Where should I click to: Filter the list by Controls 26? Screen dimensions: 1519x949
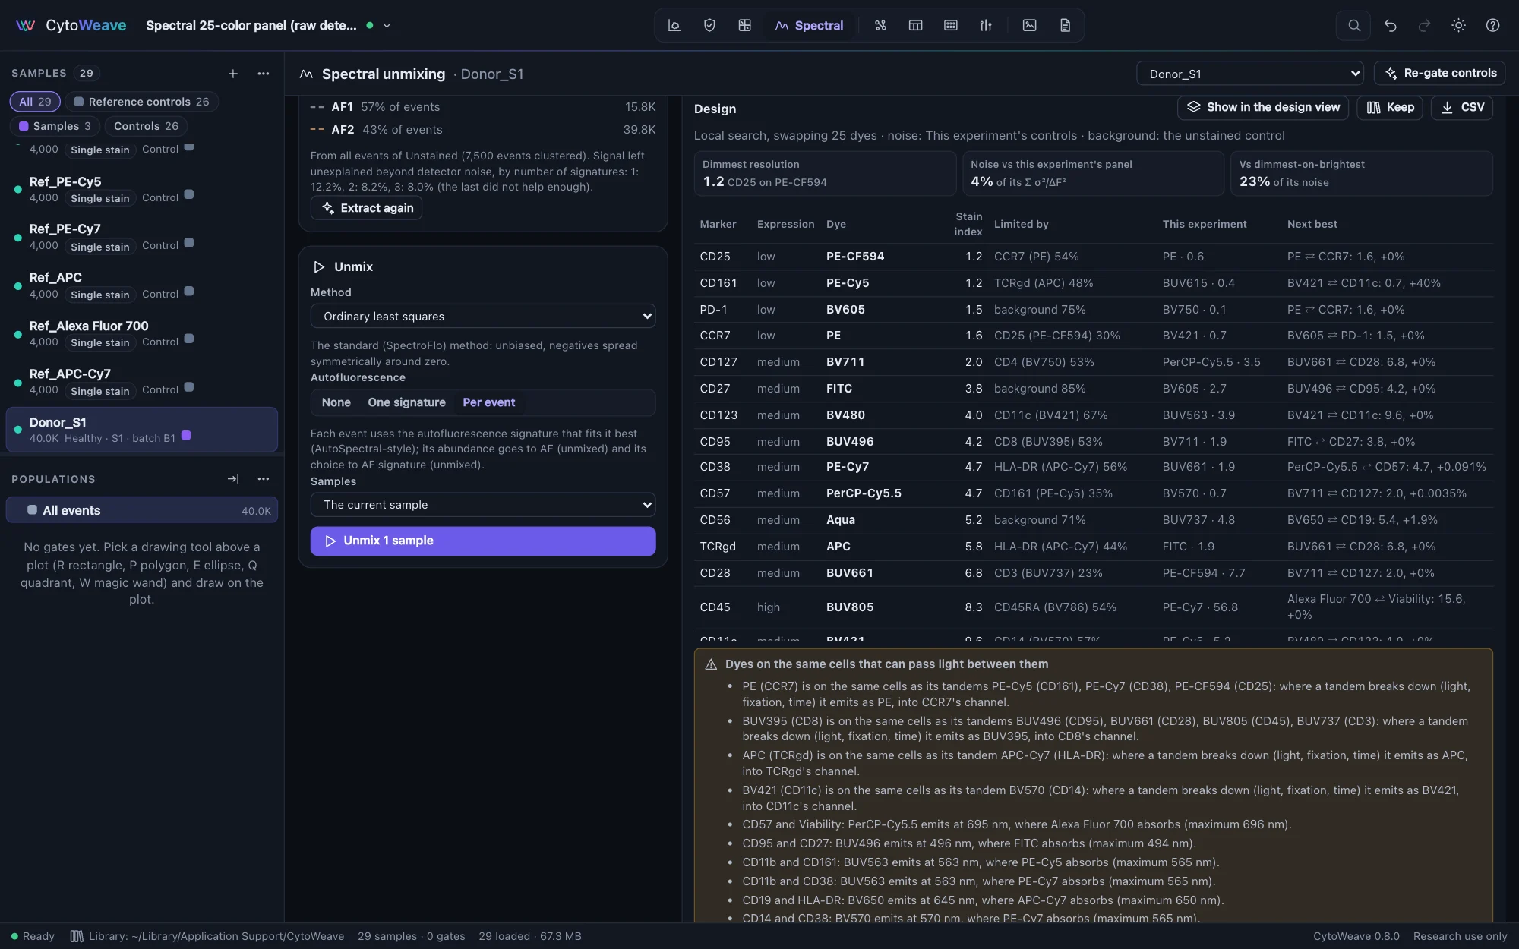pos(146,126)
